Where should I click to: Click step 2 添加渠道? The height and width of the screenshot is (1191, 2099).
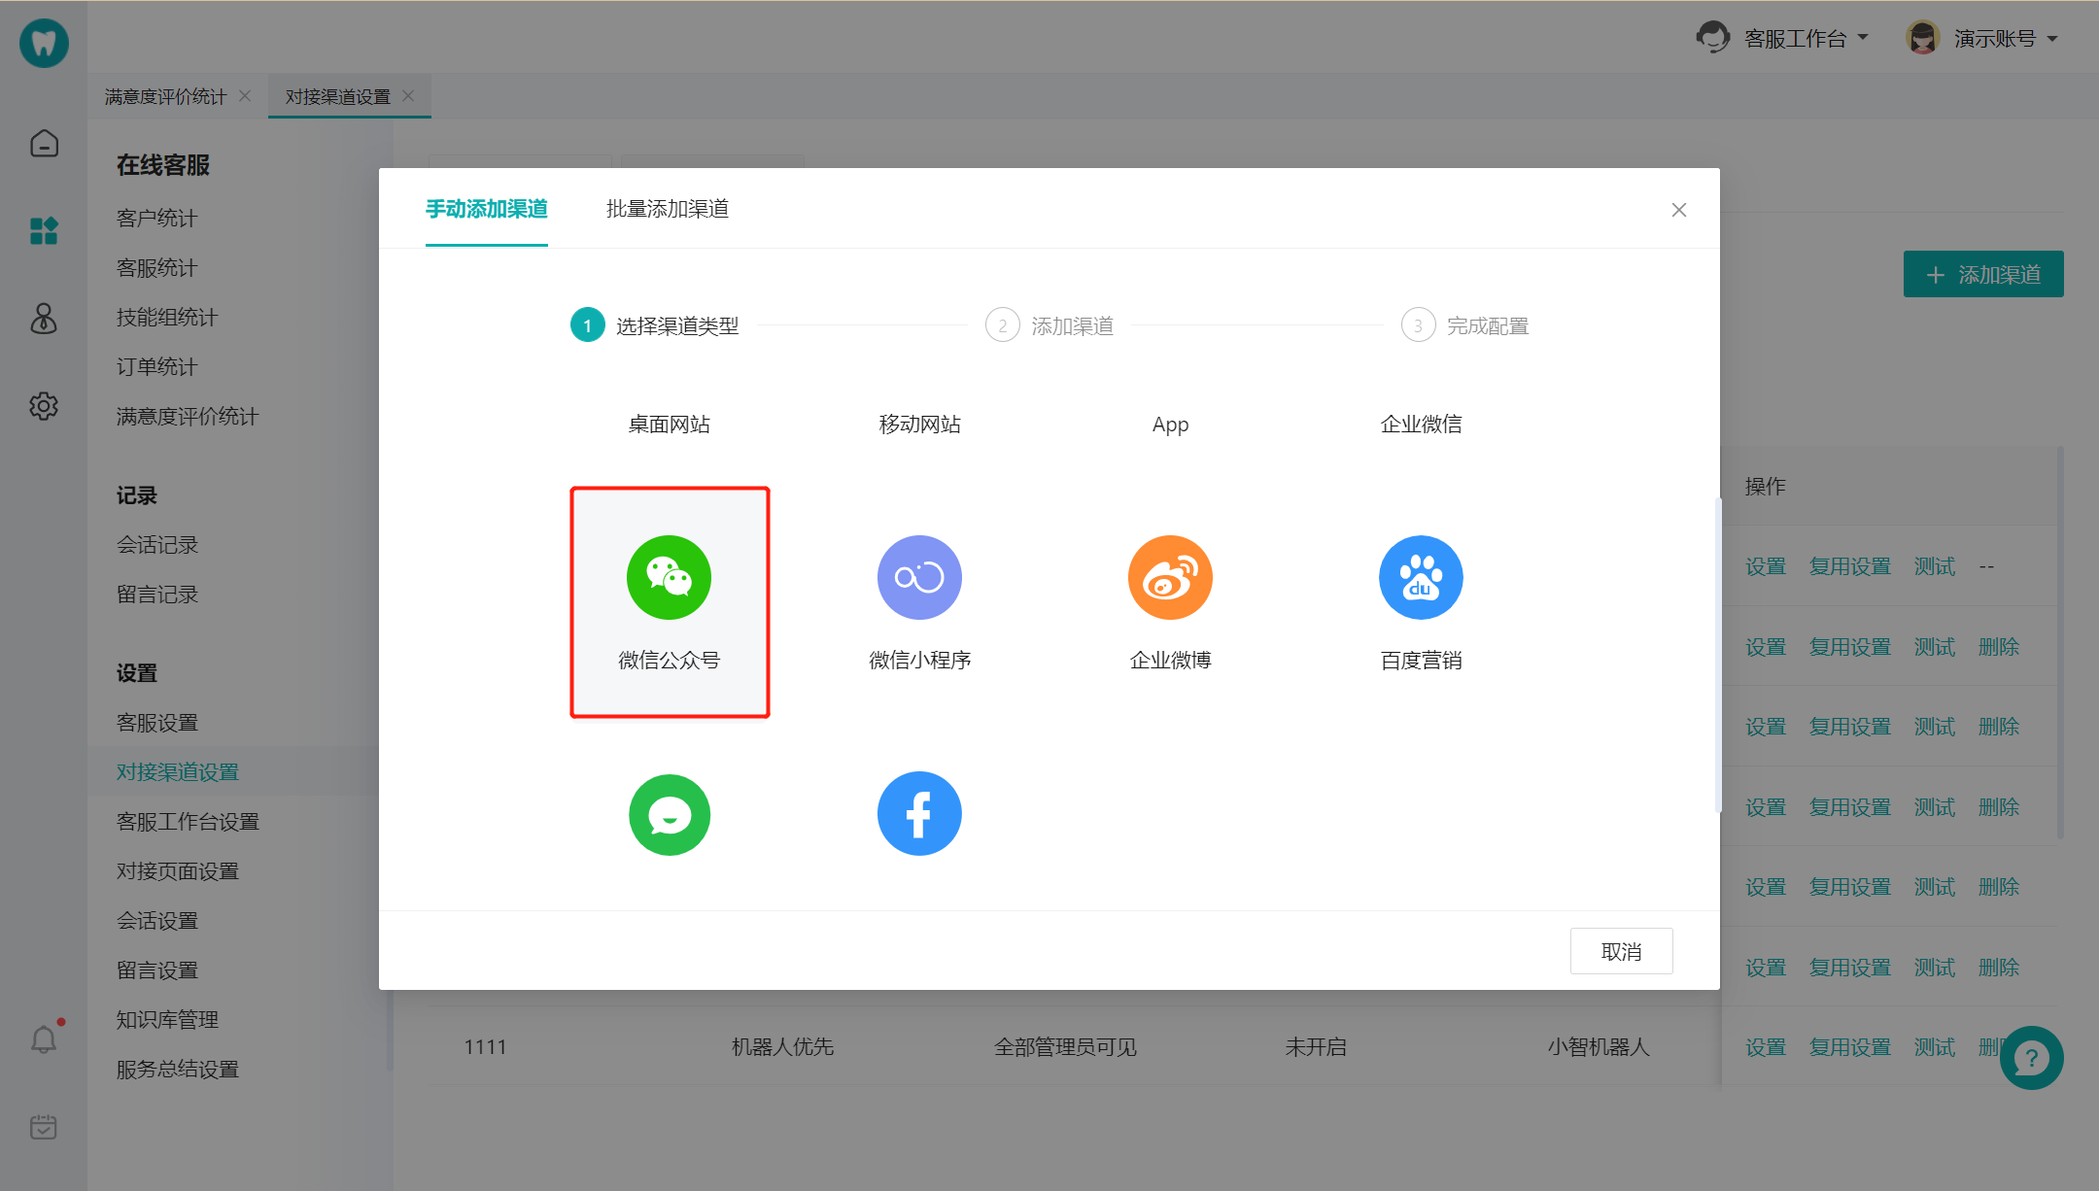pos(1049,325)
